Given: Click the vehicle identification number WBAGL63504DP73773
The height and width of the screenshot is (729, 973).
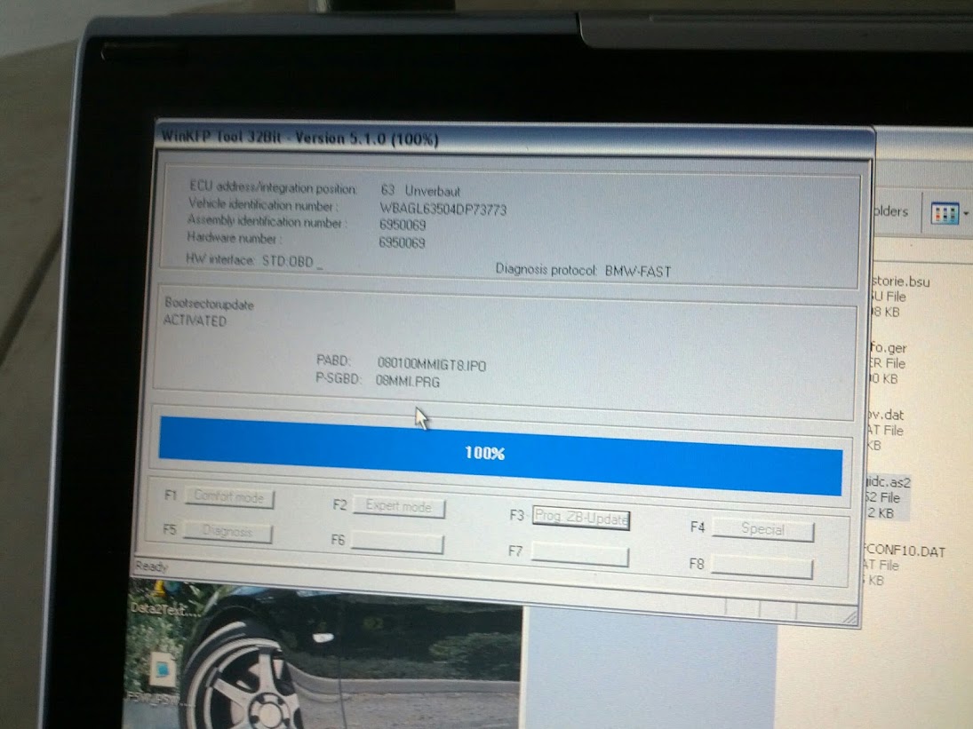Looking at the screenshot, I should pos(443,209).
